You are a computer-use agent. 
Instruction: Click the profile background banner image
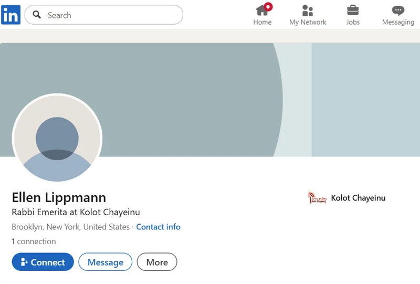pyautogui.click(x=210, y=100)
